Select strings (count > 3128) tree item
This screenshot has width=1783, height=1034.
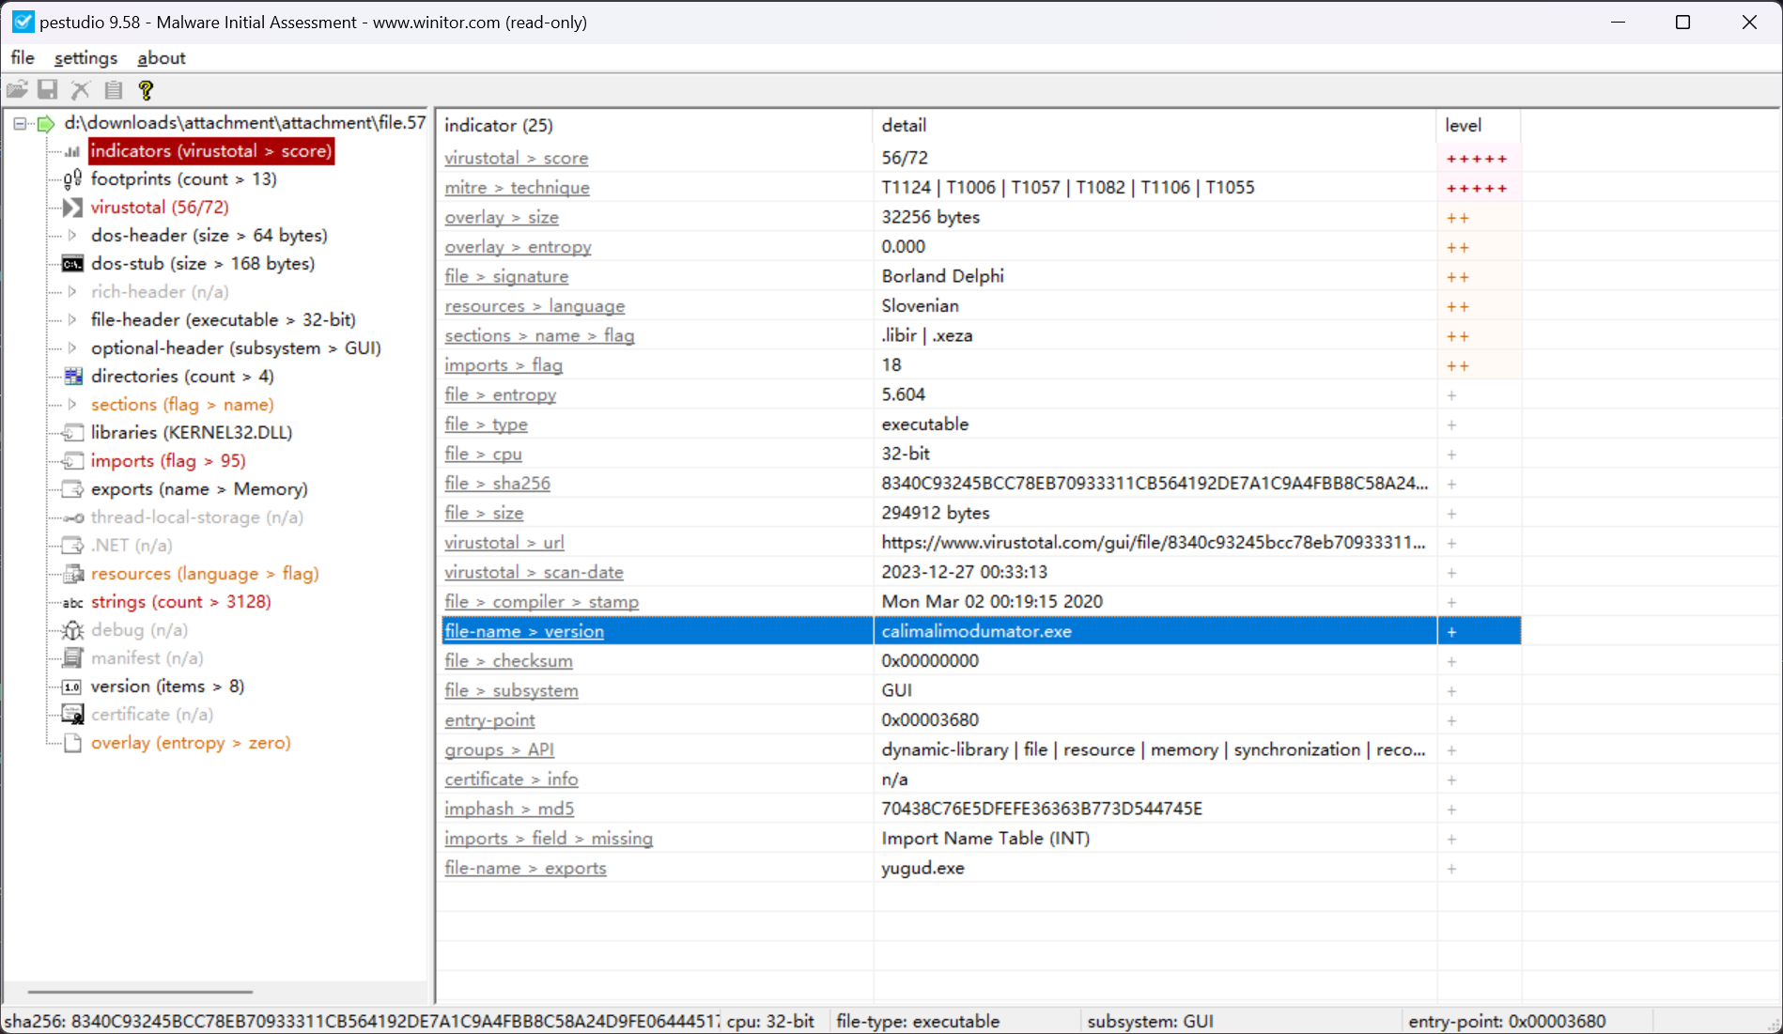[181, 602]
